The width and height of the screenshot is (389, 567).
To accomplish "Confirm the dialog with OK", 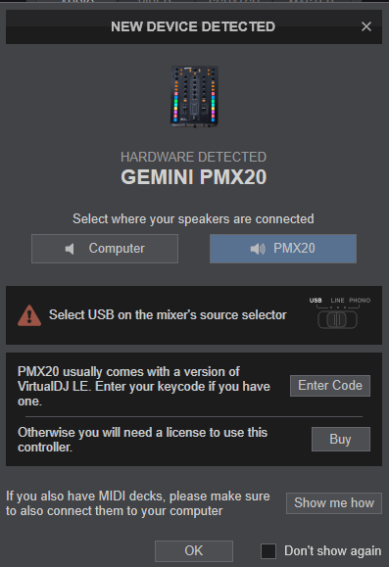I will pyautogui.click(x=194, y=550).
